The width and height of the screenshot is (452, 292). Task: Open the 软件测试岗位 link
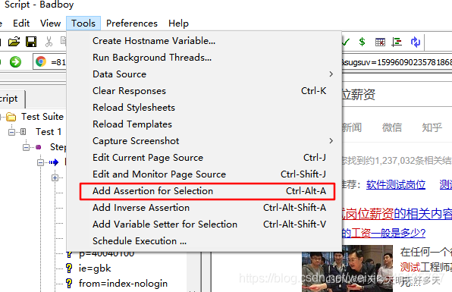click(x=396, y=184)
